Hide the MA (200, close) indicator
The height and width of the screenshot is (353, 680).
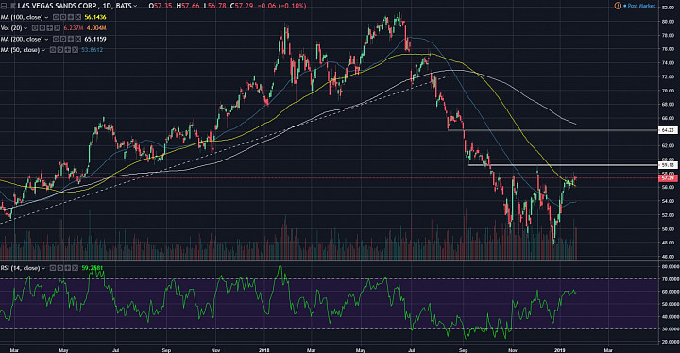coord(56,39)
